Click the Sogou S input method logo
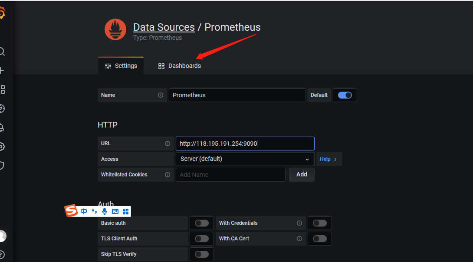Screen dimensions: 473x262 tap(72, 211)
